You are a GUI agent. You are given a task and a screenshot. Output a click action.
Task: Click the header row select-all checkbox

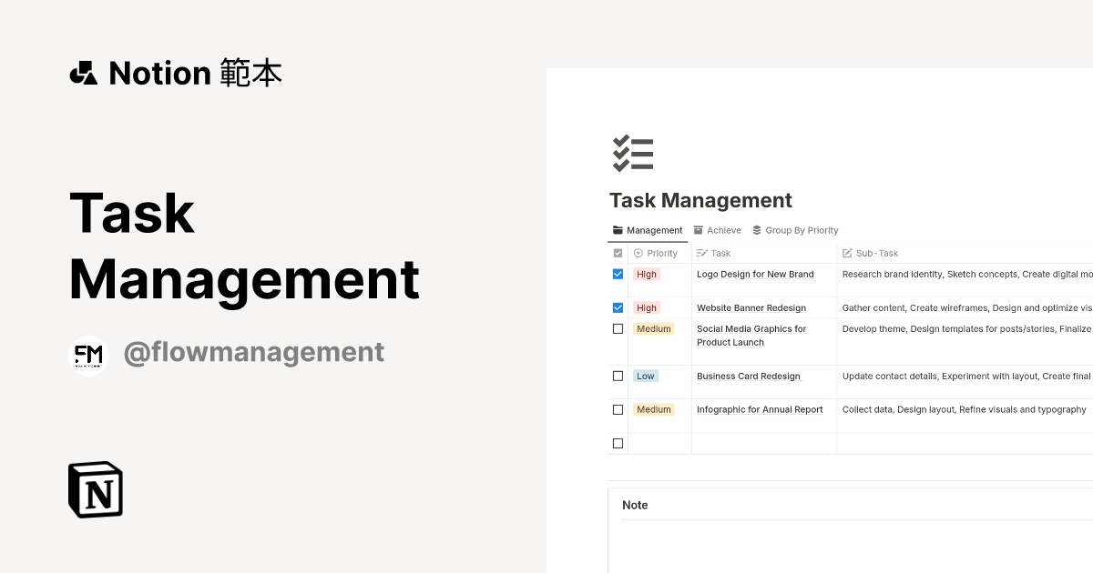click(618, 253)
